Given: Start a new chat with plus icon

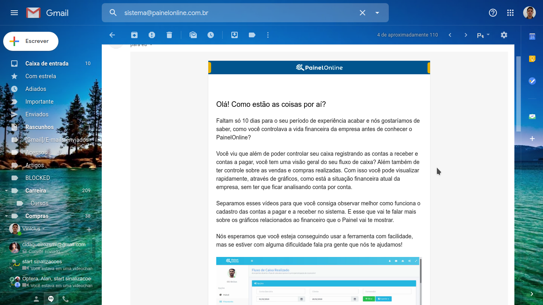Looking at the screenshot, I should [x=89, y=230].
